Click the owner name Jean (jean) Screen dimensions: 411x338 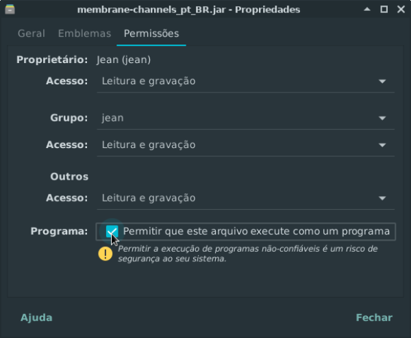pos(123,60)
